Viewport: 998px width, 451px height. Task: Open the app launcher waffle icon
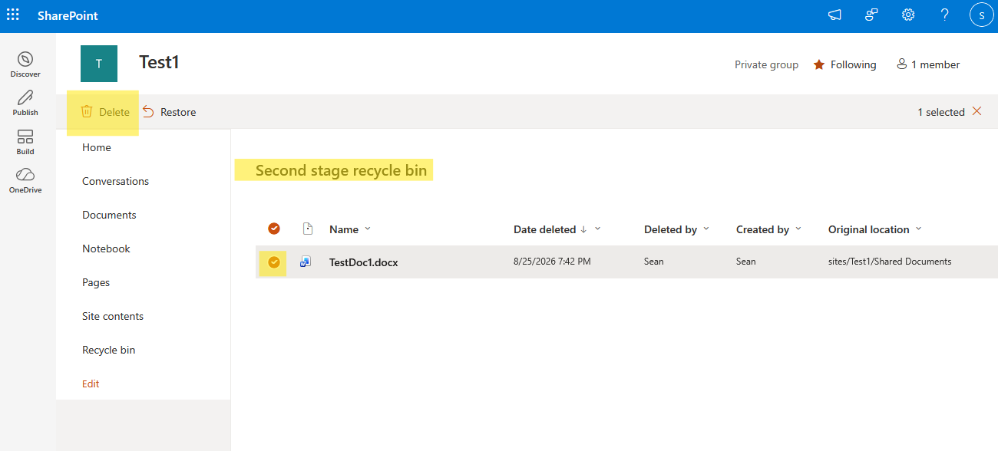(13, 15)
